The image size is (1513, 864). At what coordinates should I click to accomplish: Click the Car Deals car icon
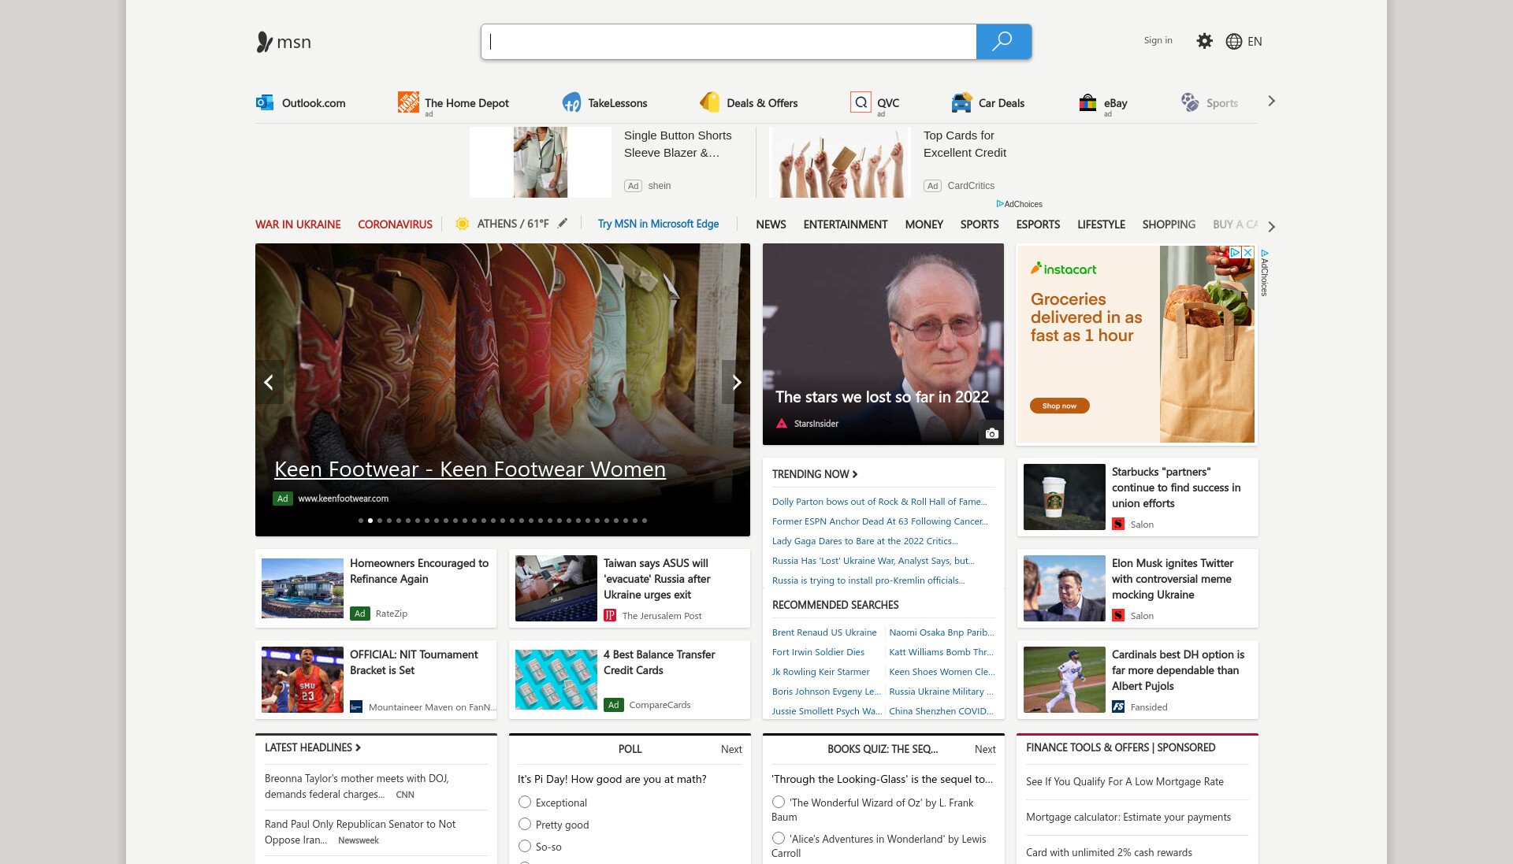coord(961,102)
